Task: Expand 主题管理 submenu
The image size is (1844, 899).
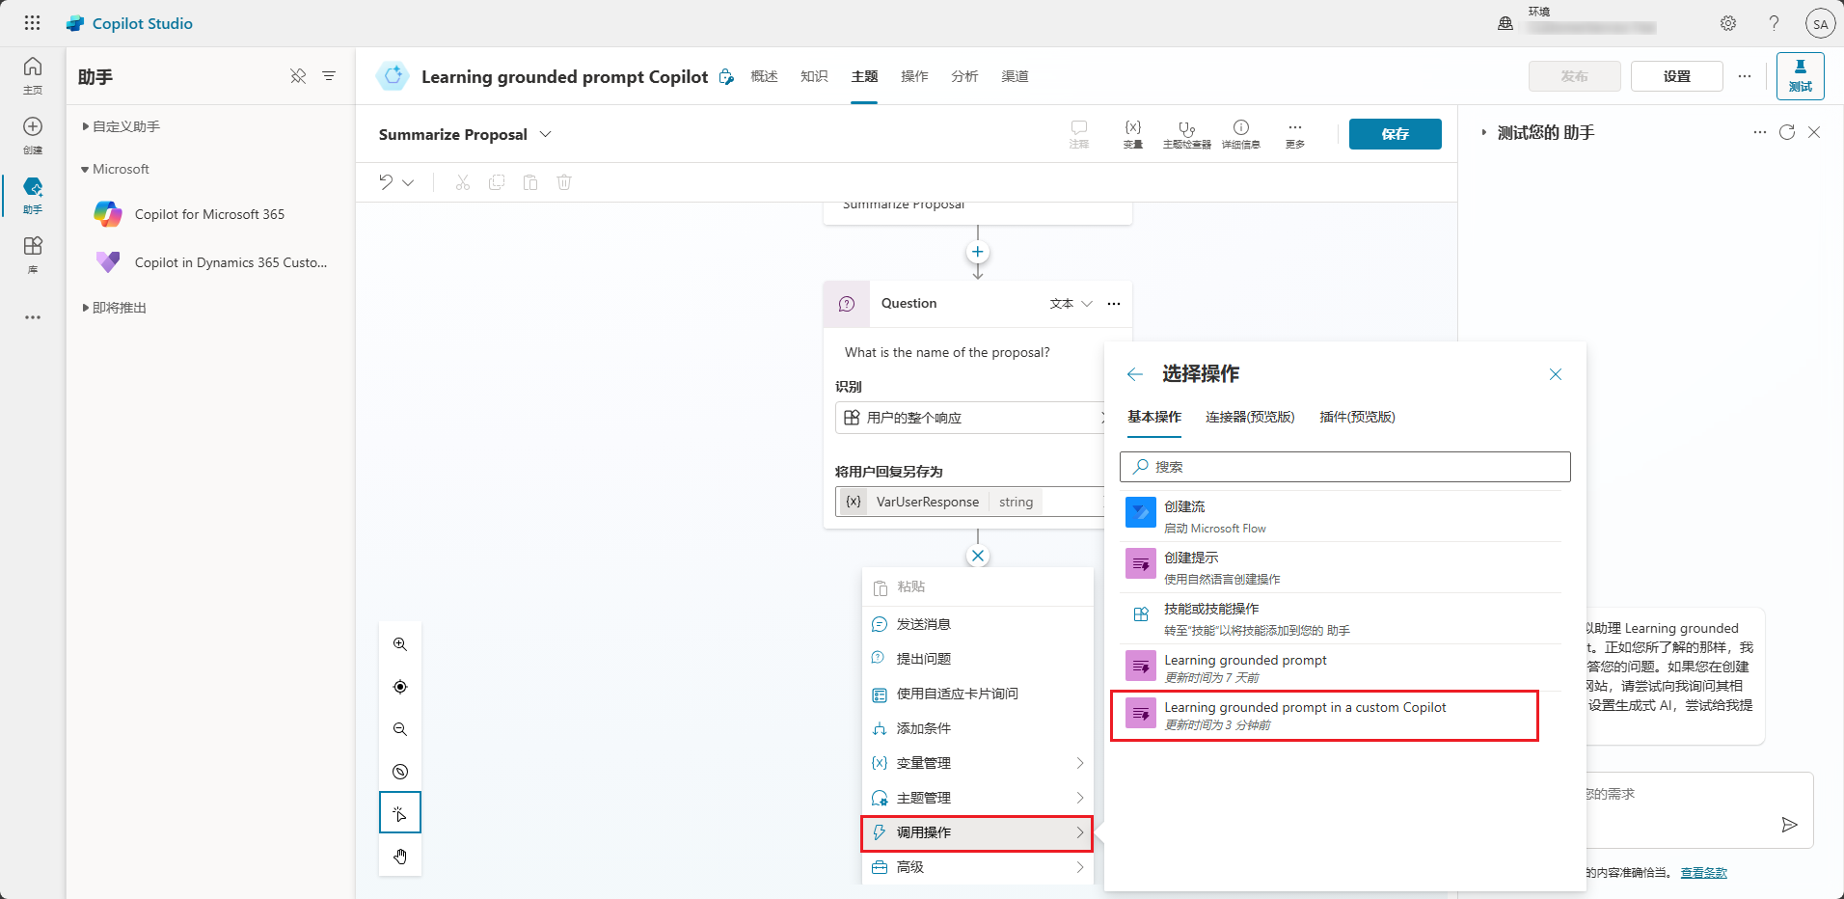Action: pyautogui.click(x=978, y=798)
